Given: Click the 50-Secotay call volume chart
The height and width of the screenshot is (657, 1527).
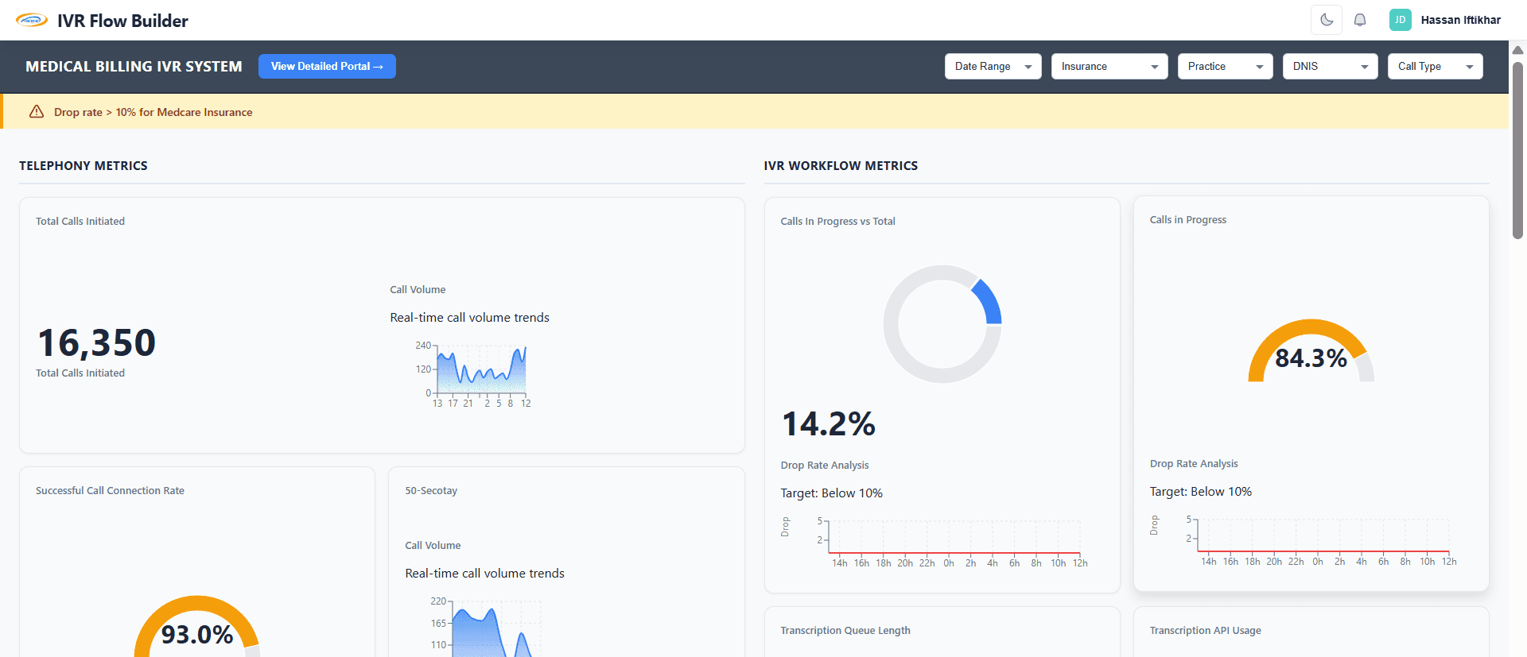Looking at the screenshot, I should click(x=485, y=626).
